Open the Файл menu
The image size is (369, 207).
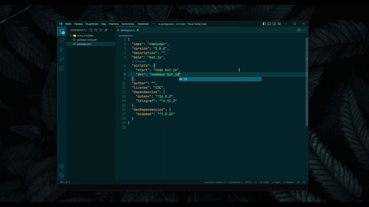click(x=68, y=24)
